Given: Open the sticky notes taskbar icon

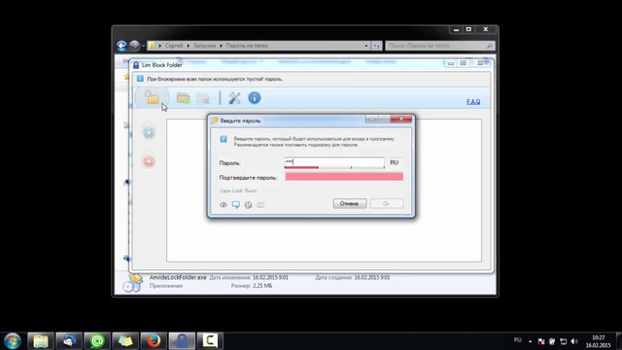Looking at the screenshot, I should [125, 341].
